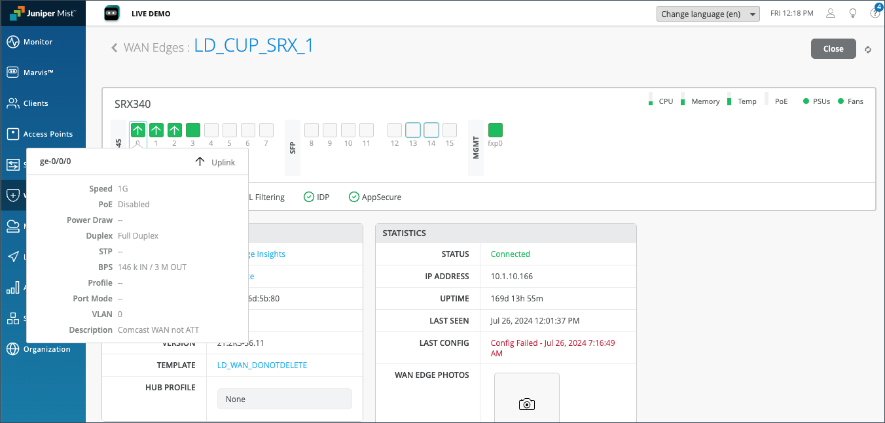Screen dimensions: 885x423
Task: Click the BPS value in tooltip
Action: tap(152, 267)
